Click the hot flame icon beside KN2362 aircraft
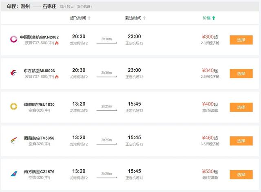This screenshot has height=192, width=261. coord(57,43)
